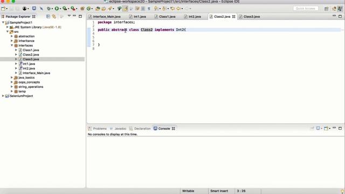This screenshot has height=194, width=345.
Task: Click the Collapse All icon in Package Explorer
Action: point(48,16)
